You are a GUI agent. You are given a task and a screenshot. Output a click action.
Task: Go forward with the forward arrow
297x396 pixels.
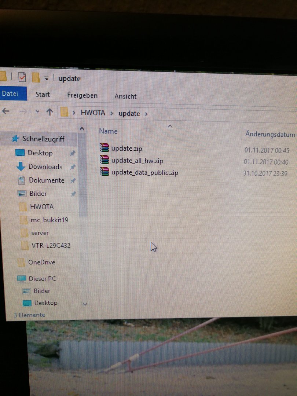pyautogui.click(x=23, y=111)
